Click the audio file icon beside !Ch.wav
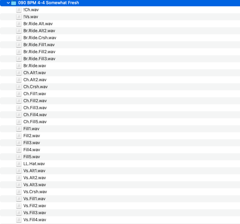The image size is (240, 224). click(x=19, y=10)
